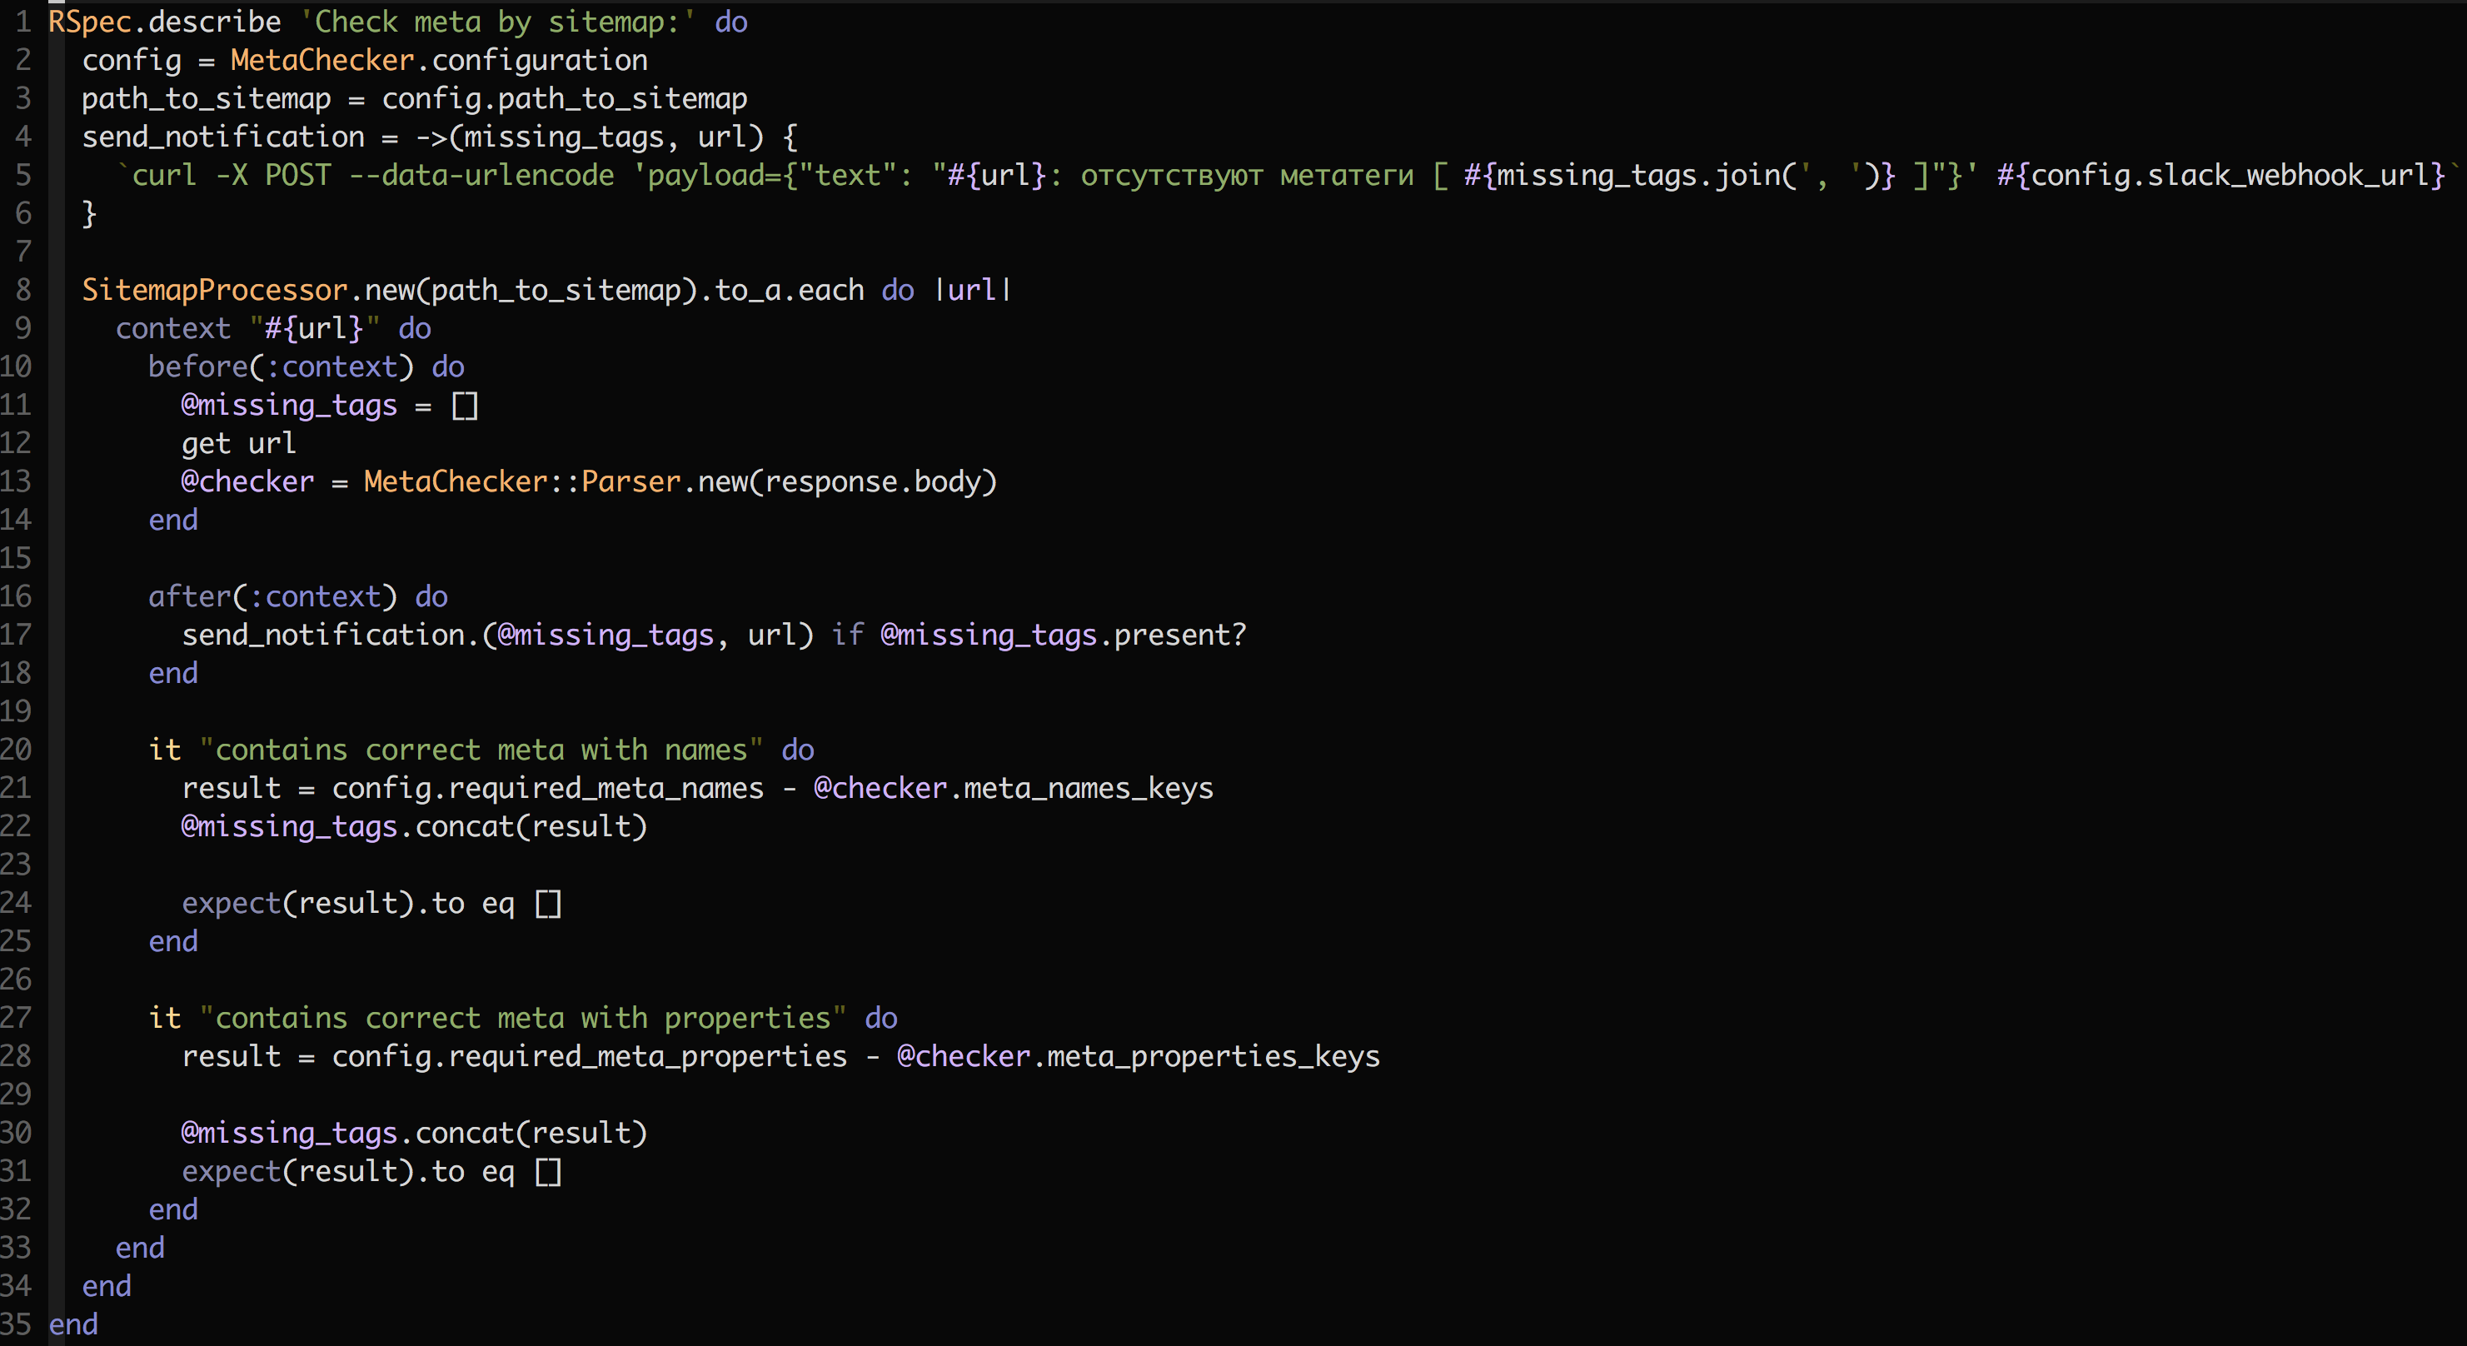Click after(:context) hook keyword
This screenshot has width=2467, height=1346.
pos(190,596)
